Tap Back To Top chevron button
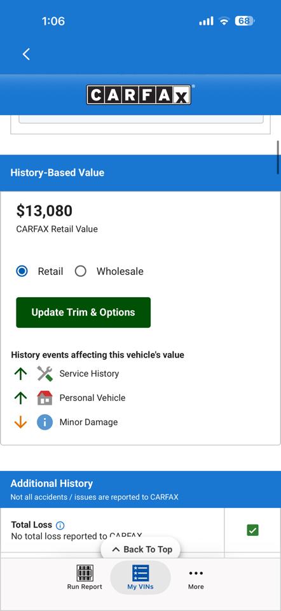Viewport: 281px width, 611px height. click(142, 549)
